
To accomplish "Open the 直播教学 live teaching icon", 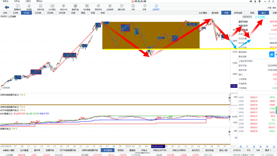I will pos(18,6).
